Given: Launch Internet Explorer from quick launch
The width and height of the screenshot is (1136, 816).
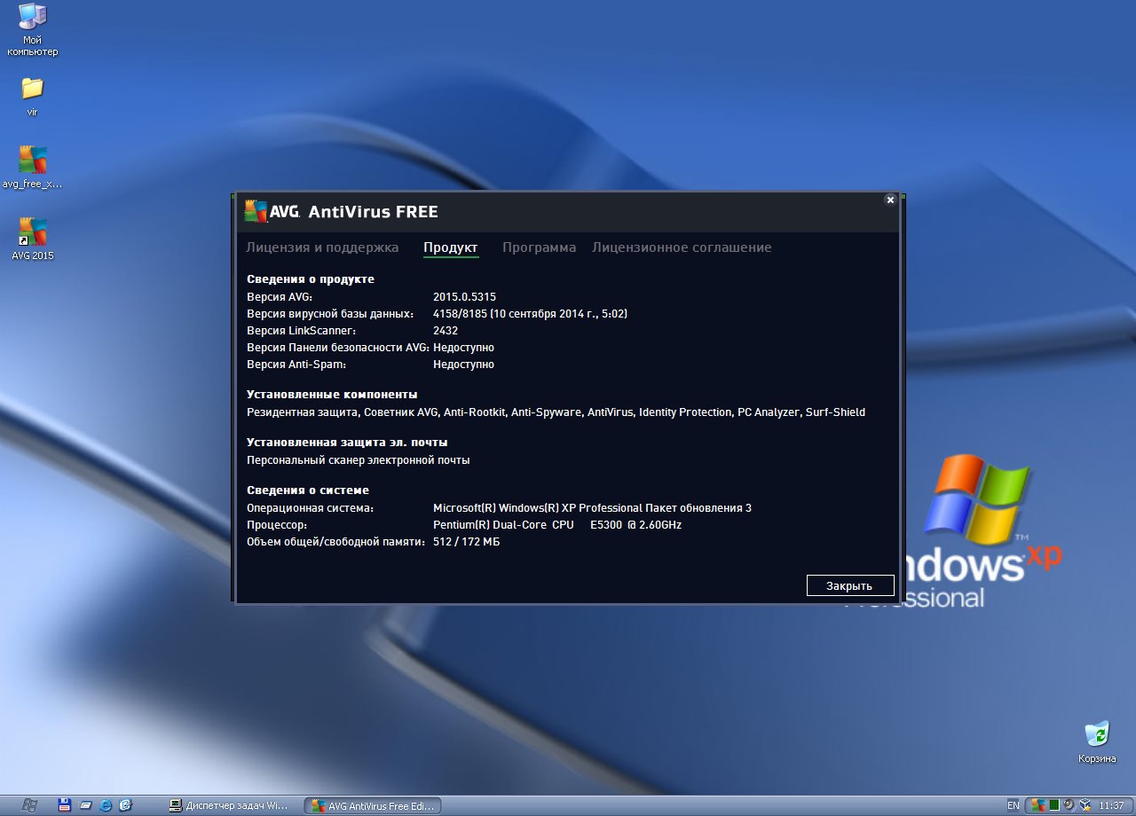Looking at the screenshot, I should click(x=106, y=805).
